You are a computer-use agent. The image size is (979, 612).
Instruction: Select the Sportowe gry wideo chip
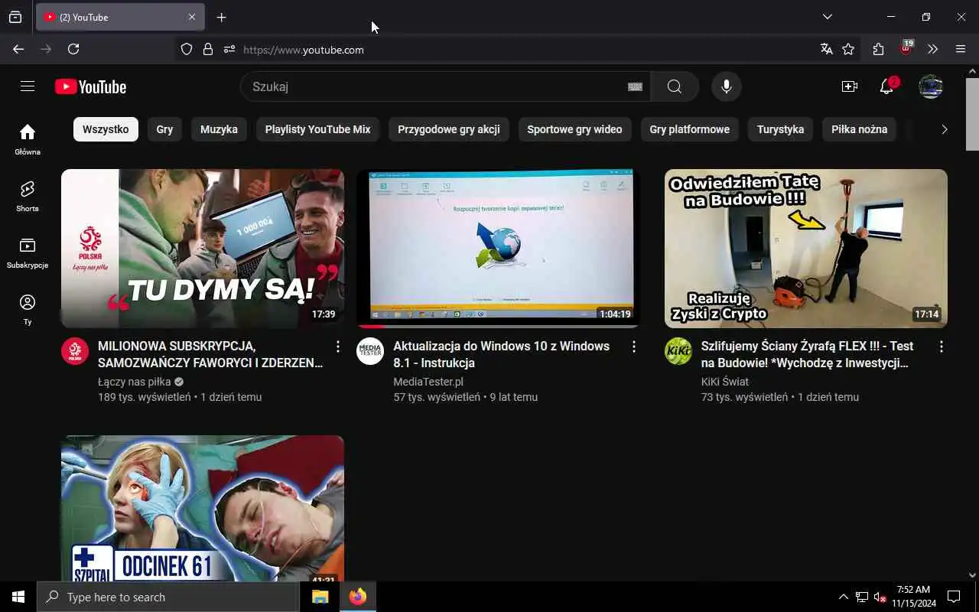574,129
